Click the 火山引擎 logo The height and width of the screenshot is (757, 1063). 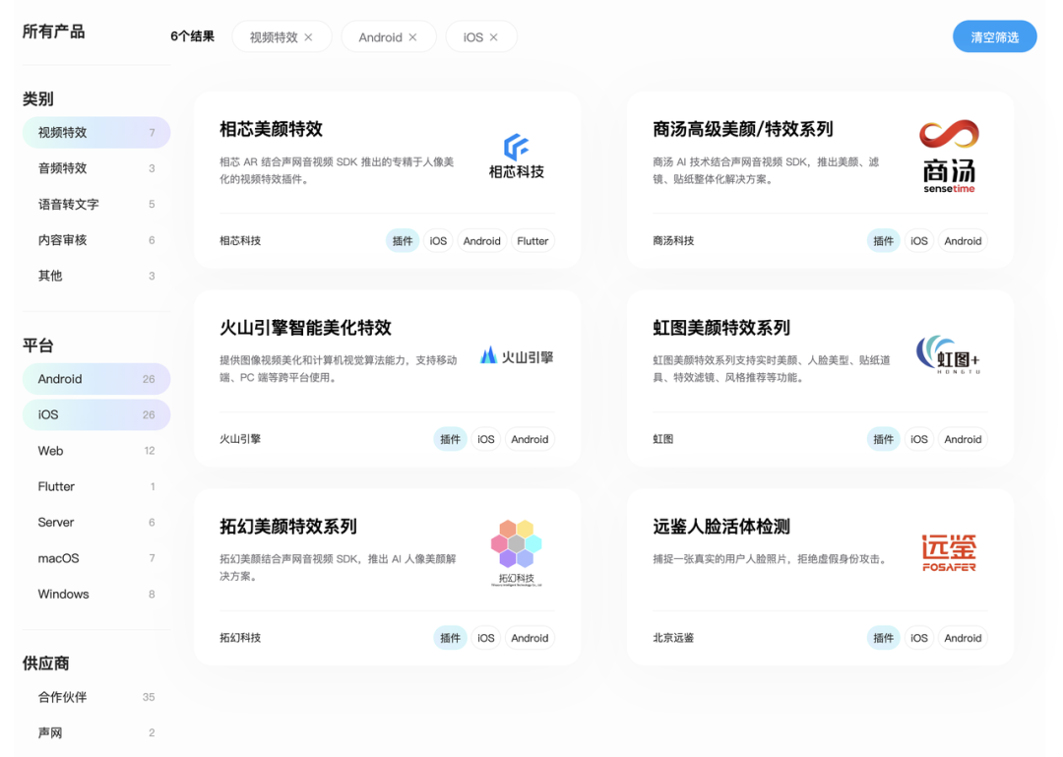[517, 356]
